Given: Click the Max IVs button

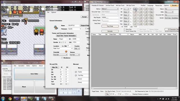Looking at the screenshot, I should click(x=55, y=67).
